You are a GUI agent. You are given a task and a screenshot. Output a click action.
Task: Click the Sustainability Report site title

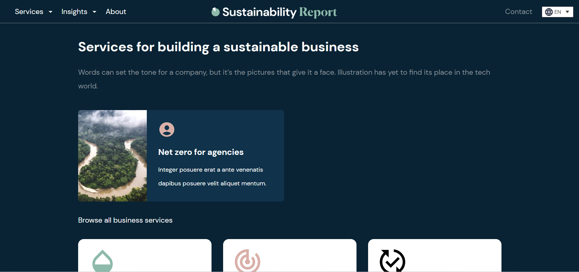pyautogui.click(x=279, y=12)
